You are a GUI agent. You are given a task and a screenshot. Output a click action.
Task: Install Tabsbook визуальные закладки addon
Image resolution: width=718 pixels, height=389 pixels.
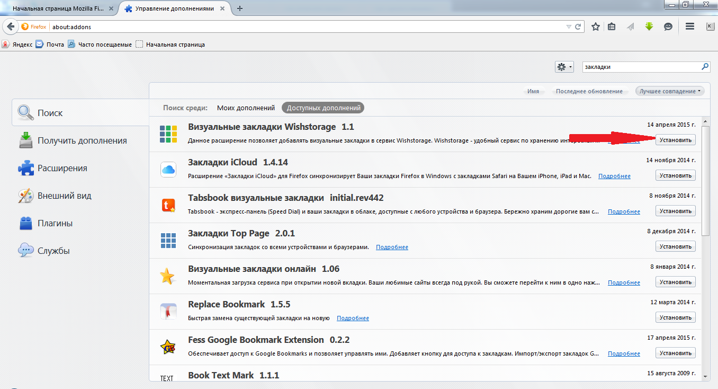[676, 211]
